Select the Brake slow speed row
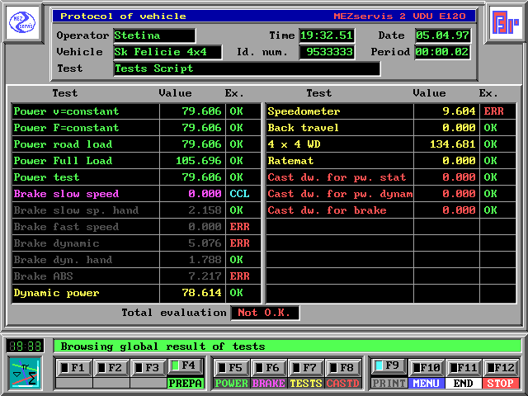The height and width of the screenshot is (396, 528). (x=136, y=194)
